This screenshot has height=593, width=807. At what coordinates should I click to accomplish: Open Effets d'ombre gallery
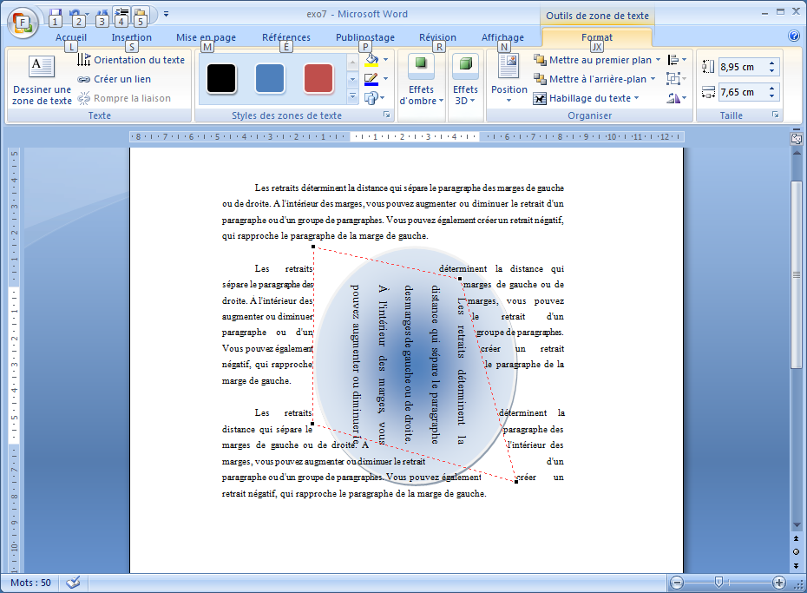coord(422,80)
